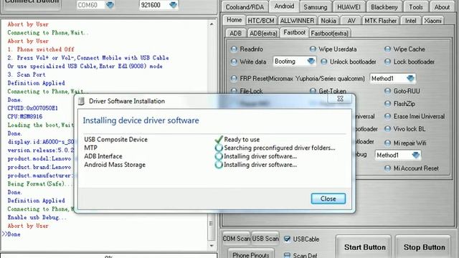
Task: Switch to the Coolsand/RDA tab
Action: tap(245, 7)
